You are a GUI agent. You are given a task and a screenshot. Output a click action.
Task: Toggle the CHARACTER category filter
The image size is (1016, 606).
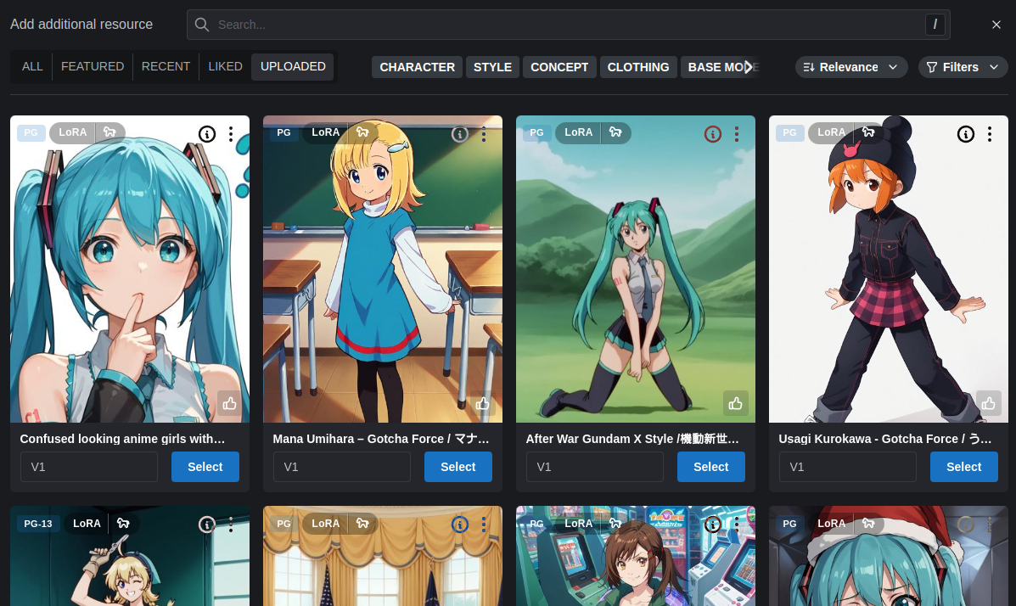(418, 67)
